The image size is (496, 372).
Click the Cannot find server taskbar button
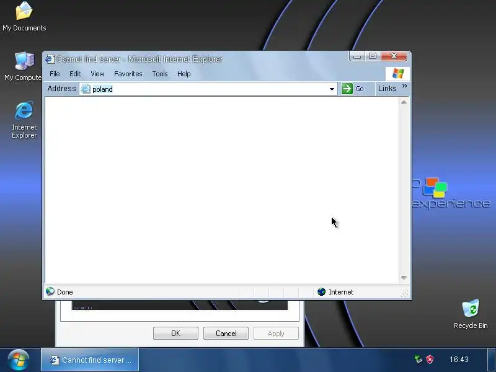pyautogui.click(x=90, y=360)
